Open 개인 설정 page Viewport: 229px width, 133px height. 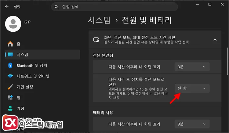tap(42, 87)
